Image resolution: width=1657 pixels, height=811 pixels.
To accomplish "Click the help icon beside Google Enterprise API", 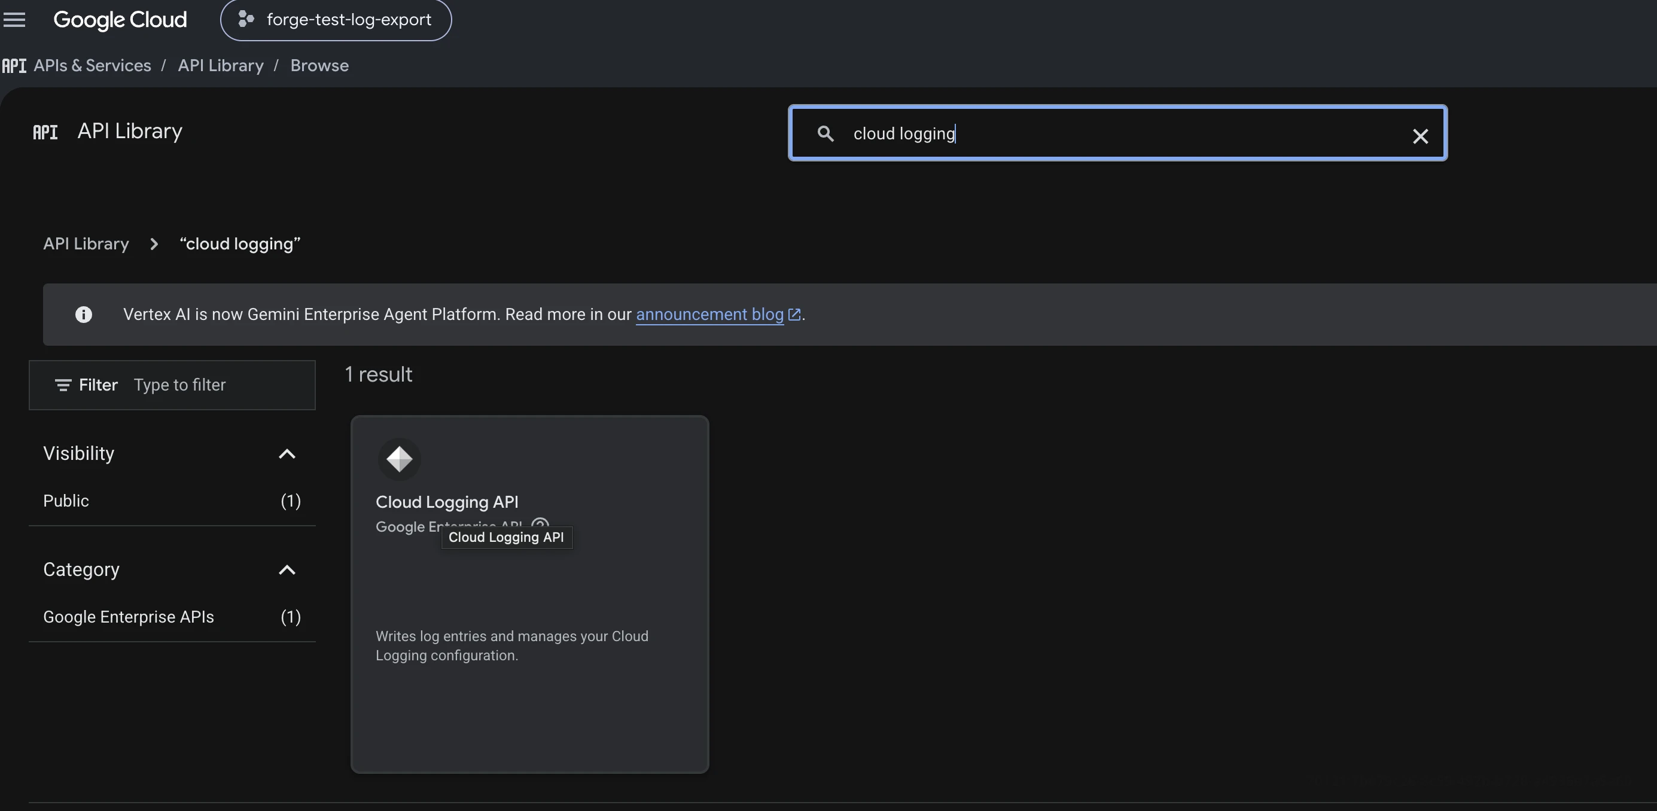I will [540, 523].
